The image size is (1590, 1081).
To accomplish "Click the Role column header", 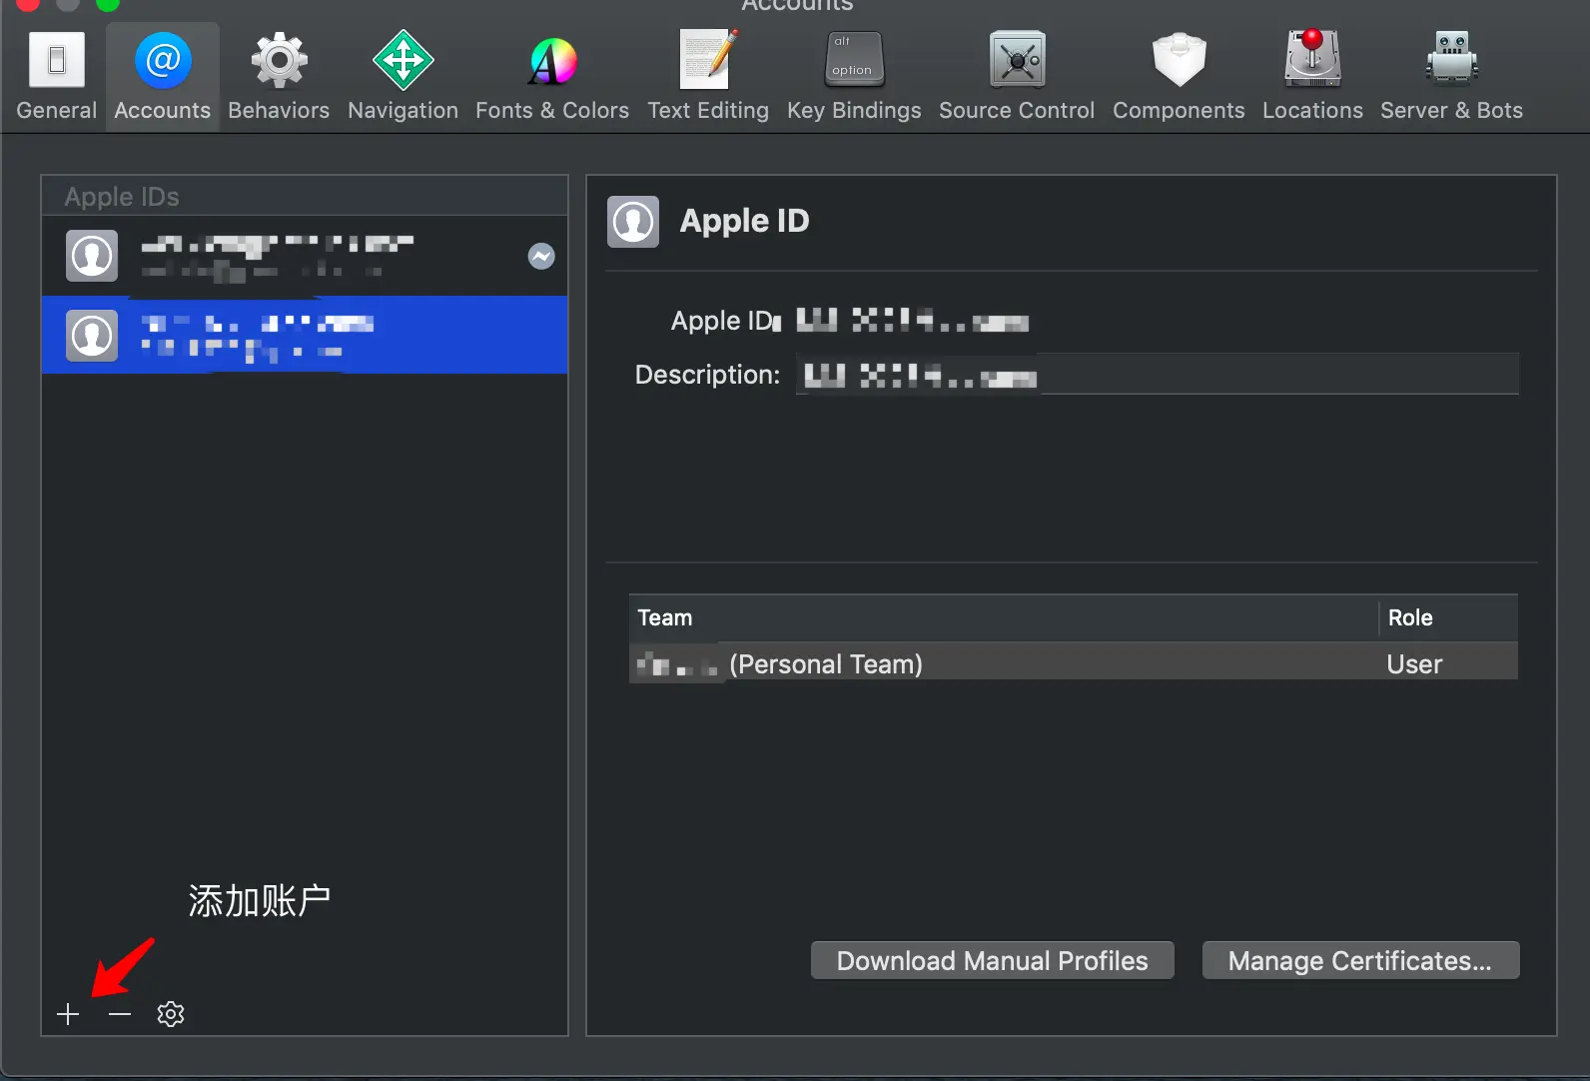I will [x=1449, y=617].
